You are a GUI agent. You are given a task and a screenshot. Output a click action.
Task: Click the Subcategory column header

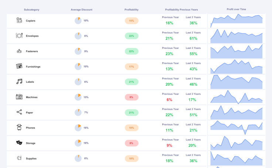pos(31,10)
